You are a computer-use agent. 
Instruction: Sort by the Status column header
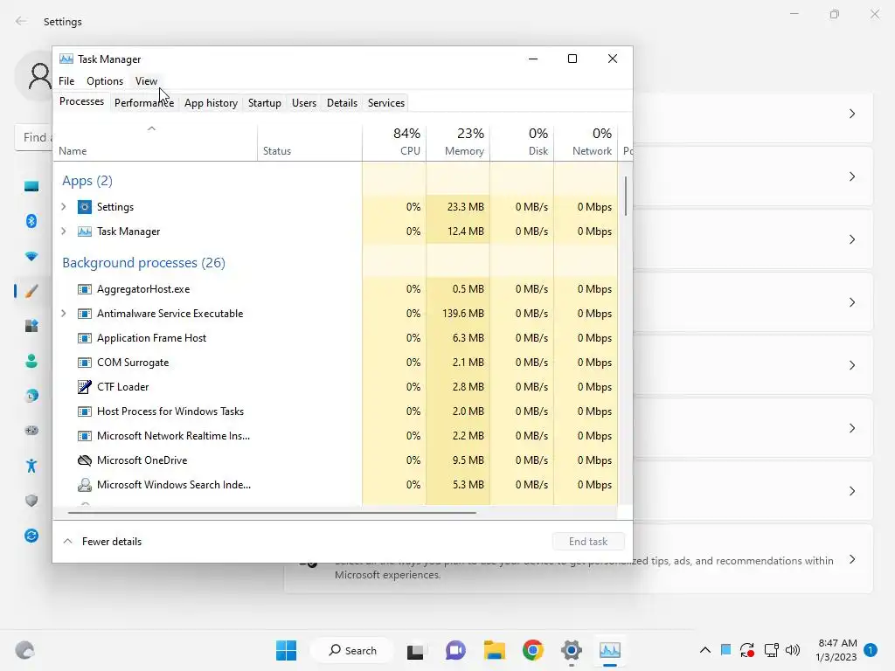[x=310, y=142]
